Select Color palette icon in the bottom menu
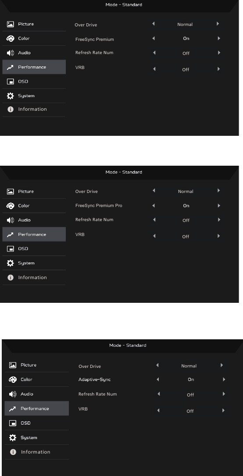The image size is (243, 476). point(13,379)
